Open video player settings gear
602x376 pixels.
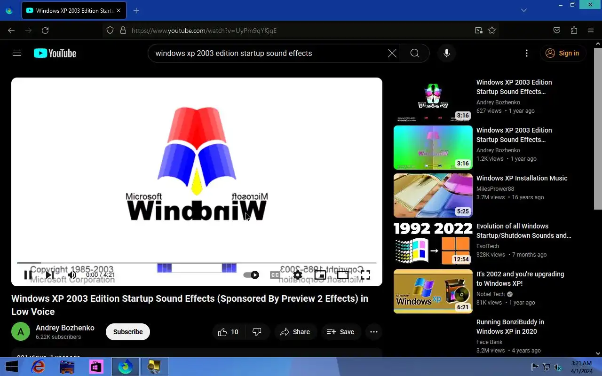tap(298, 275)
